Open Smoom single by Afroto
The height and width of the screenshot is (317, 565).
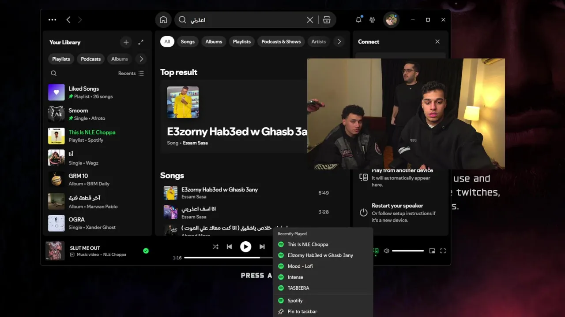click(x=97, y=114)
